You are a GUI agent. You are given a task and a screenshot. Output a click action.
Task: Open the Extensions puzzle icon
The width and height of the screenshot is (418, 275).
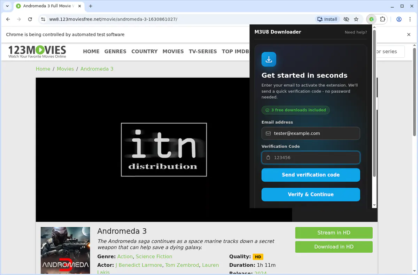382,19
